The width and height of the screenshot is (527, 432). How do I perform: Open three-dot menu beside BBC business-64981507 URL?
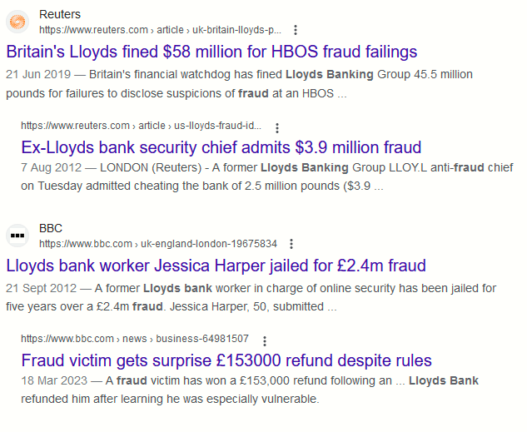point(264,340)
